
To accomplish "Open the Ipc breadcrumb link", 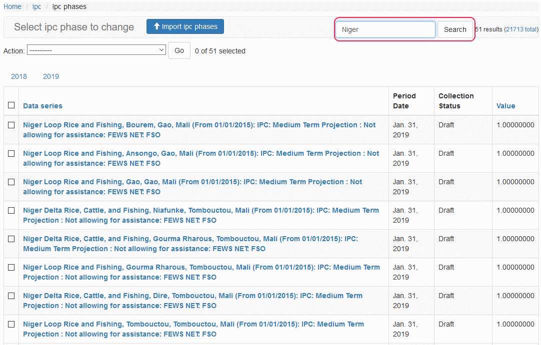I will tap(37, 6).
